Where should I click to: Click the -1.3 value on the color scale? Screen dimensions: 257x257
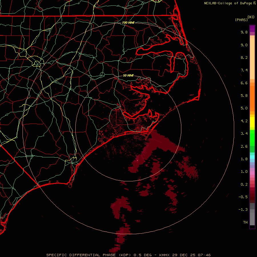[243, 210]
